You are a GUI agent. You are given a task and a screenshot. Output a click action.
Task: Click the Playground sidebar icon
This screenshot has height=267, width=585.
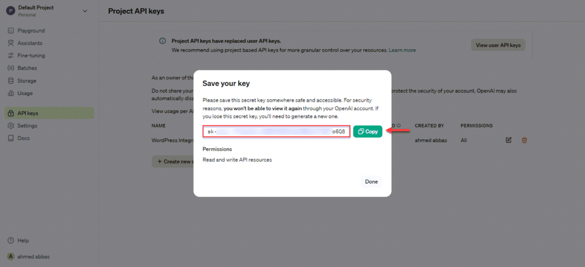coord(11,31)
